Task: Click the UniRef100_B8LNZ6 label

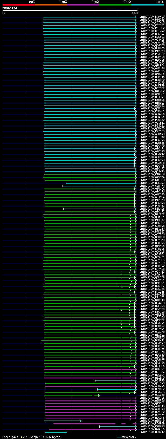Action: click(152, 209)
